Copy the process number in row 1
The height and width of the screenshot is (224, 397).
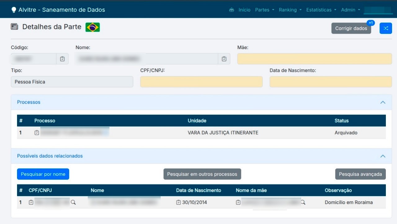click(37, 133)
